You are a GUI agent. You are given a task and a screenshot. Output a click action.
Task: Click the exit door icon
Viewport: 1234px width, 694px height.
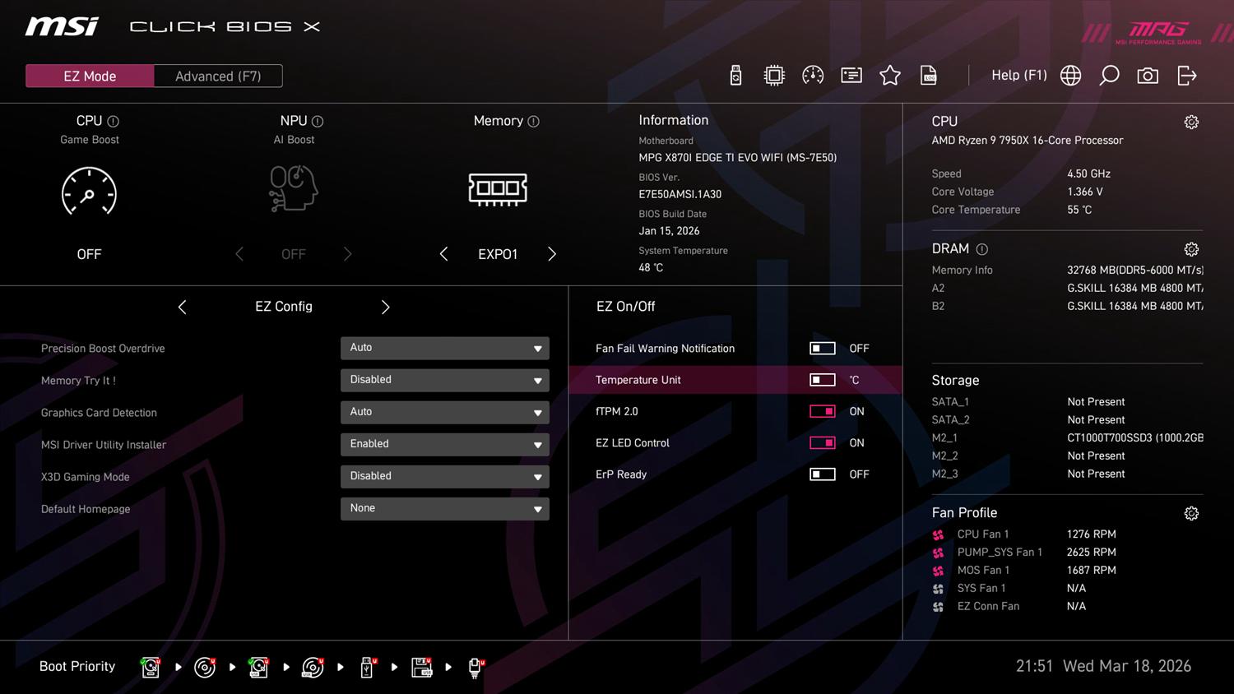pos(1186,76)
